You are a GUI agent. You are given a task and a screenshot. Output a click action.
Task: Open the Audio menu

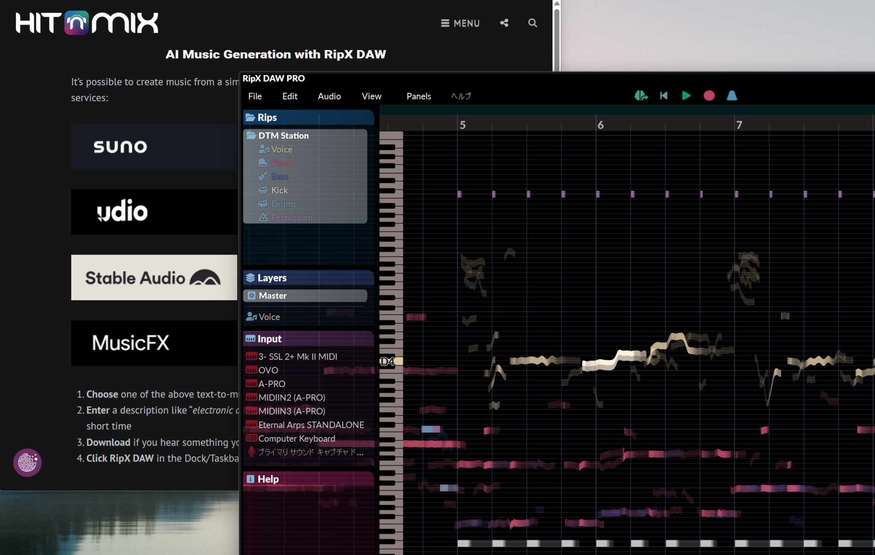329,96
